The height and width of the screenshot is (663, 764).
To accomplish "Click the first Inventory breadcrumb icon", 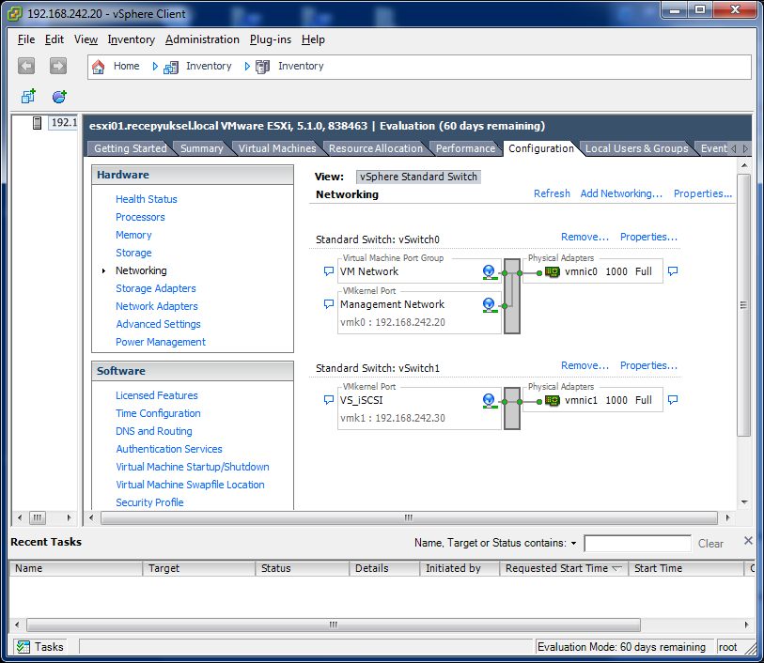I will (x=170, y=67).
